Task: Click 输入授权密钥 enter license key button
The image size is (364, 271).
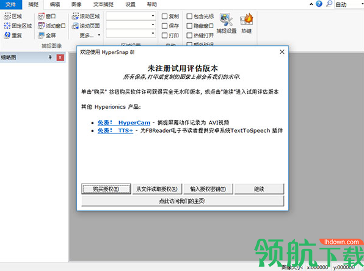Action: 208,189
